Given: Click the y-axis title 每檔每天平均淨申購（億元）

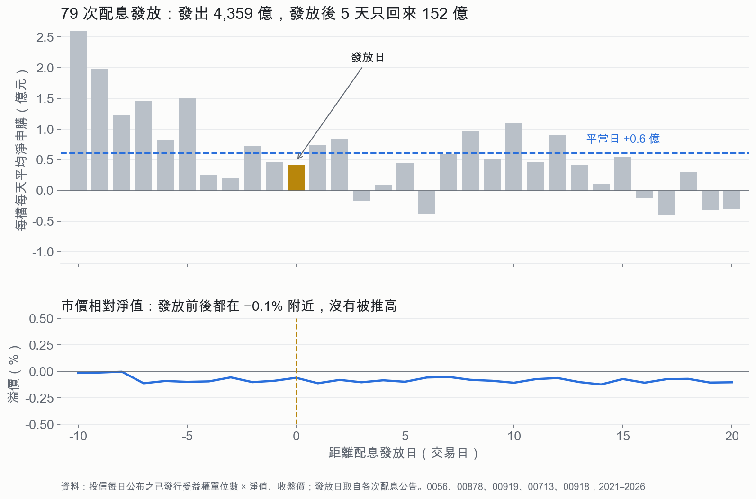Looking at the screenshot, I should (21, 150).
